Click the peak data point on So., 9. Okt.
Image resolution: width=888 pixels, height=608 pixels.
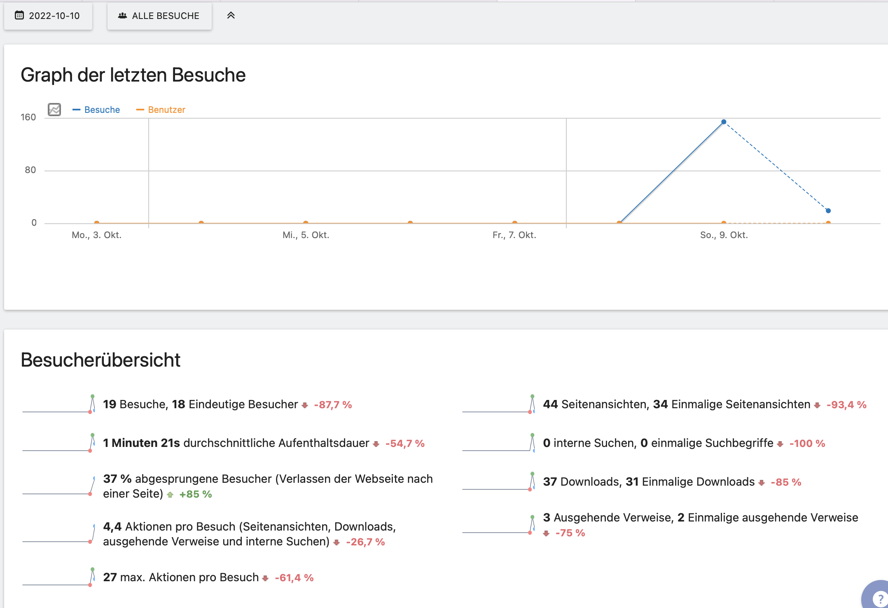coord(724,122)
